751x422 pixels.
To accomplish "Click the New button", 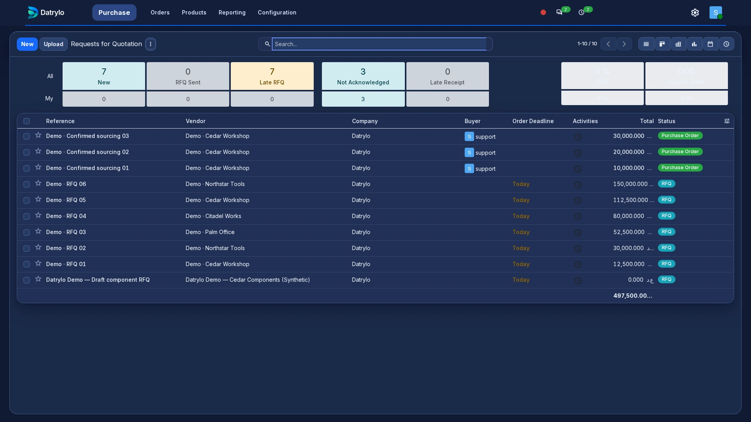I will [x=27, y=44].
